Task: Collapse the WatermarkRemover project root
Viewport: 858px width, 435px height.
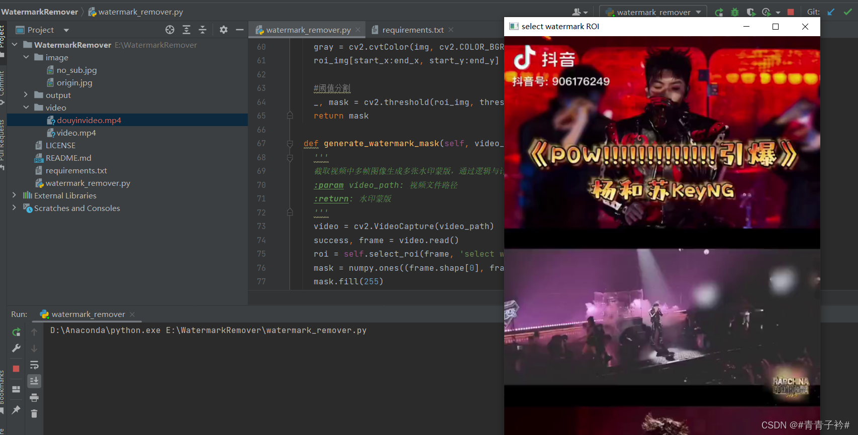Action: point(15,45)
